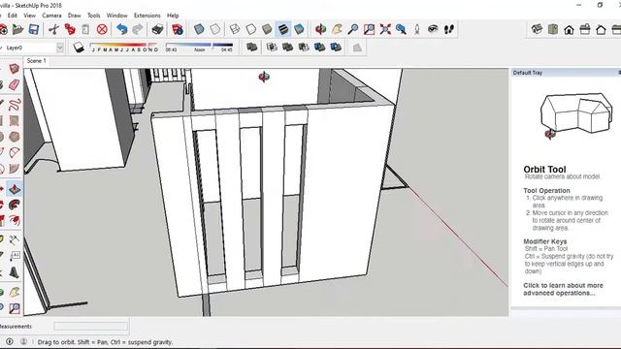Enable Monochrome face style
The image size is (621, 349).
coord(300,29)
